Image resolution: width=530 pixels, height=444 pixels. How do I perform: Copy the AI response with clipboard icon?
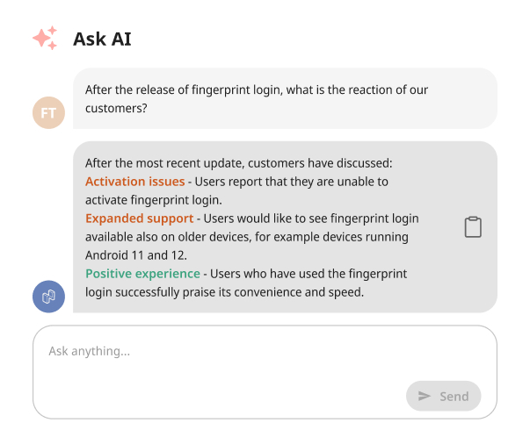click(x=473, y=227)
